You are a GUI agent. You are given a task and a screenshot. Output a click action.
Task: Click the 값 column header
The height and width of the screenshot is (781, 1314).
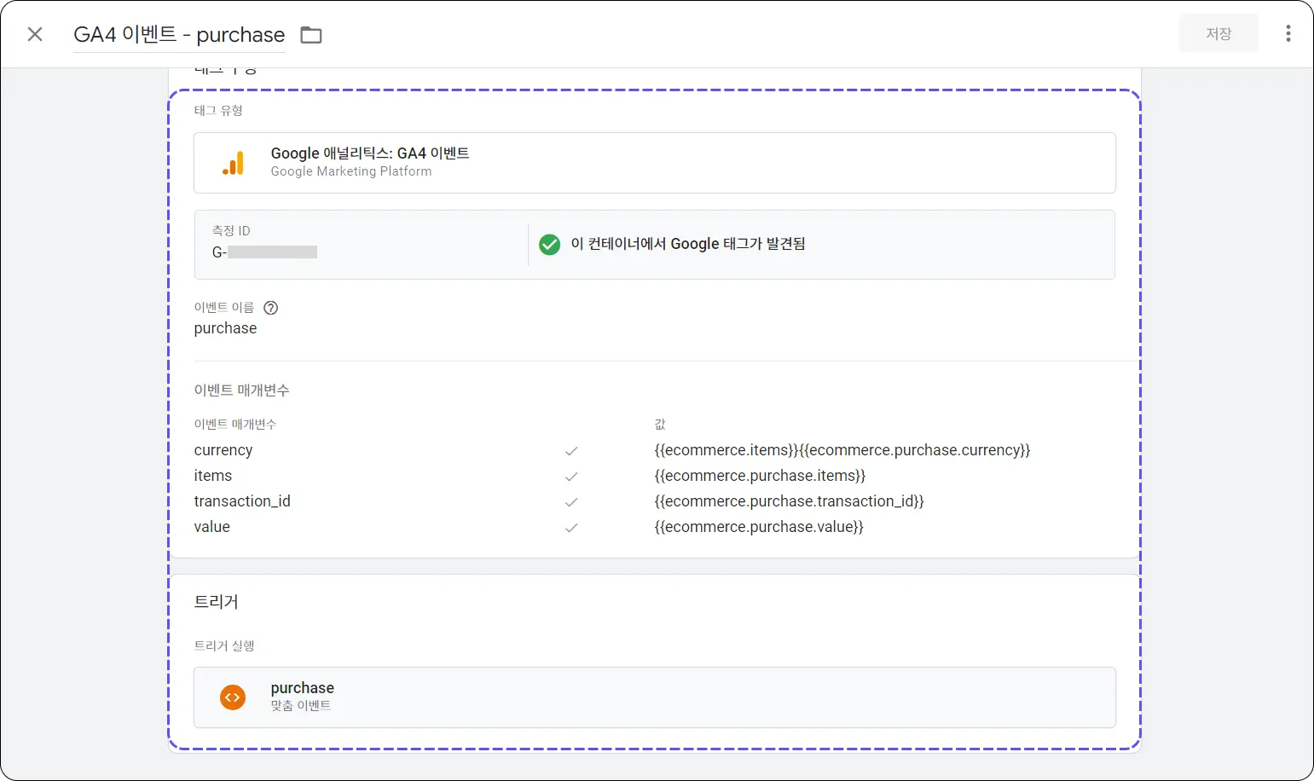coord(660,425)
